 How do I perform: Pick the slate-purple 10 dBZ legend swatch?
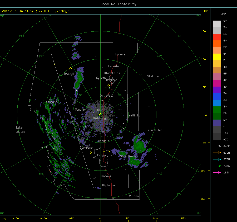(x=217, y=123)
